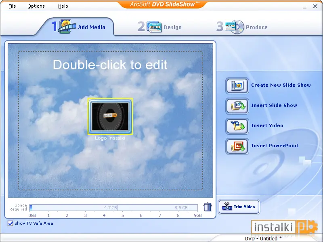Click the Create New Slide Show label
Image resolution: width=323 pixels, height=242 pixels.
click(281, 85)
